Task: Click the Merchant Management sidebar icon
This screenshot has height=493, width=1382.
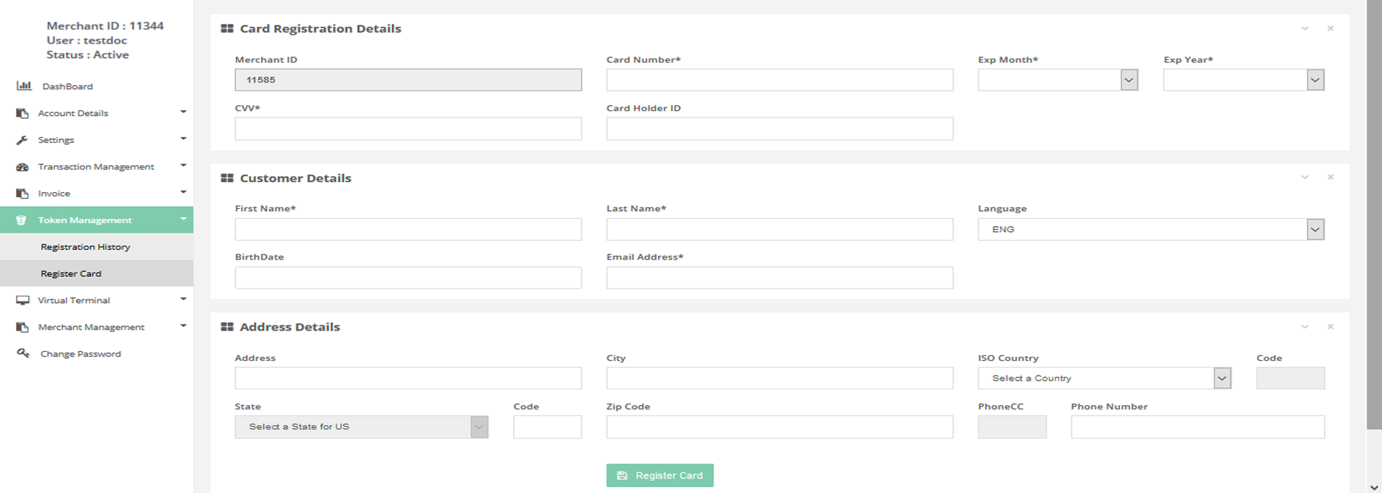Action: 23,327
